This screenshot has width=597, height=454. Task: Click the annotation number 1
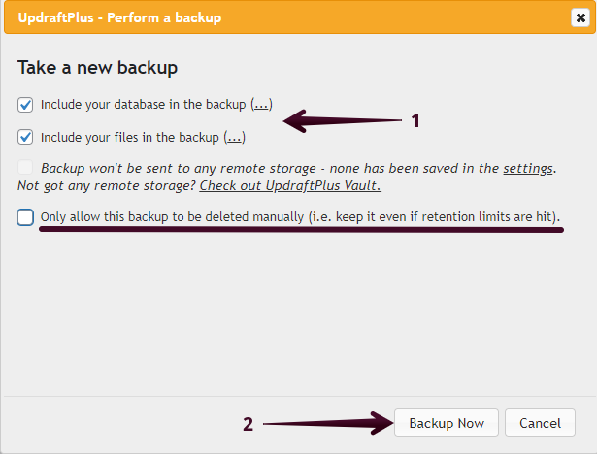click(x=415, y=121)
